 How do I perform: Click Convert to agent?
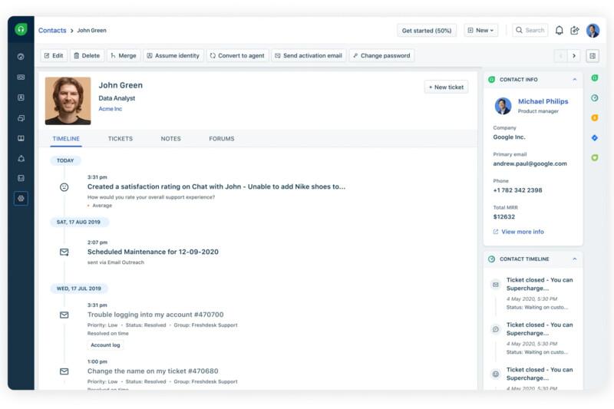point(237,55)
